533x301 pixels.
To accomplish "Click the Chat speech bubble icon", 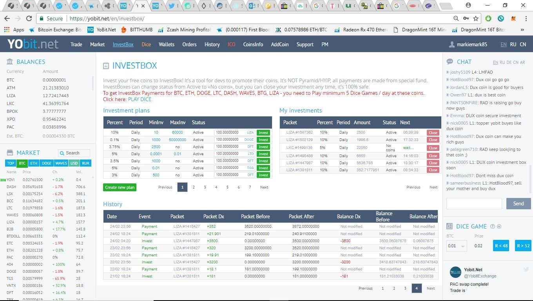I will (450, 62).
